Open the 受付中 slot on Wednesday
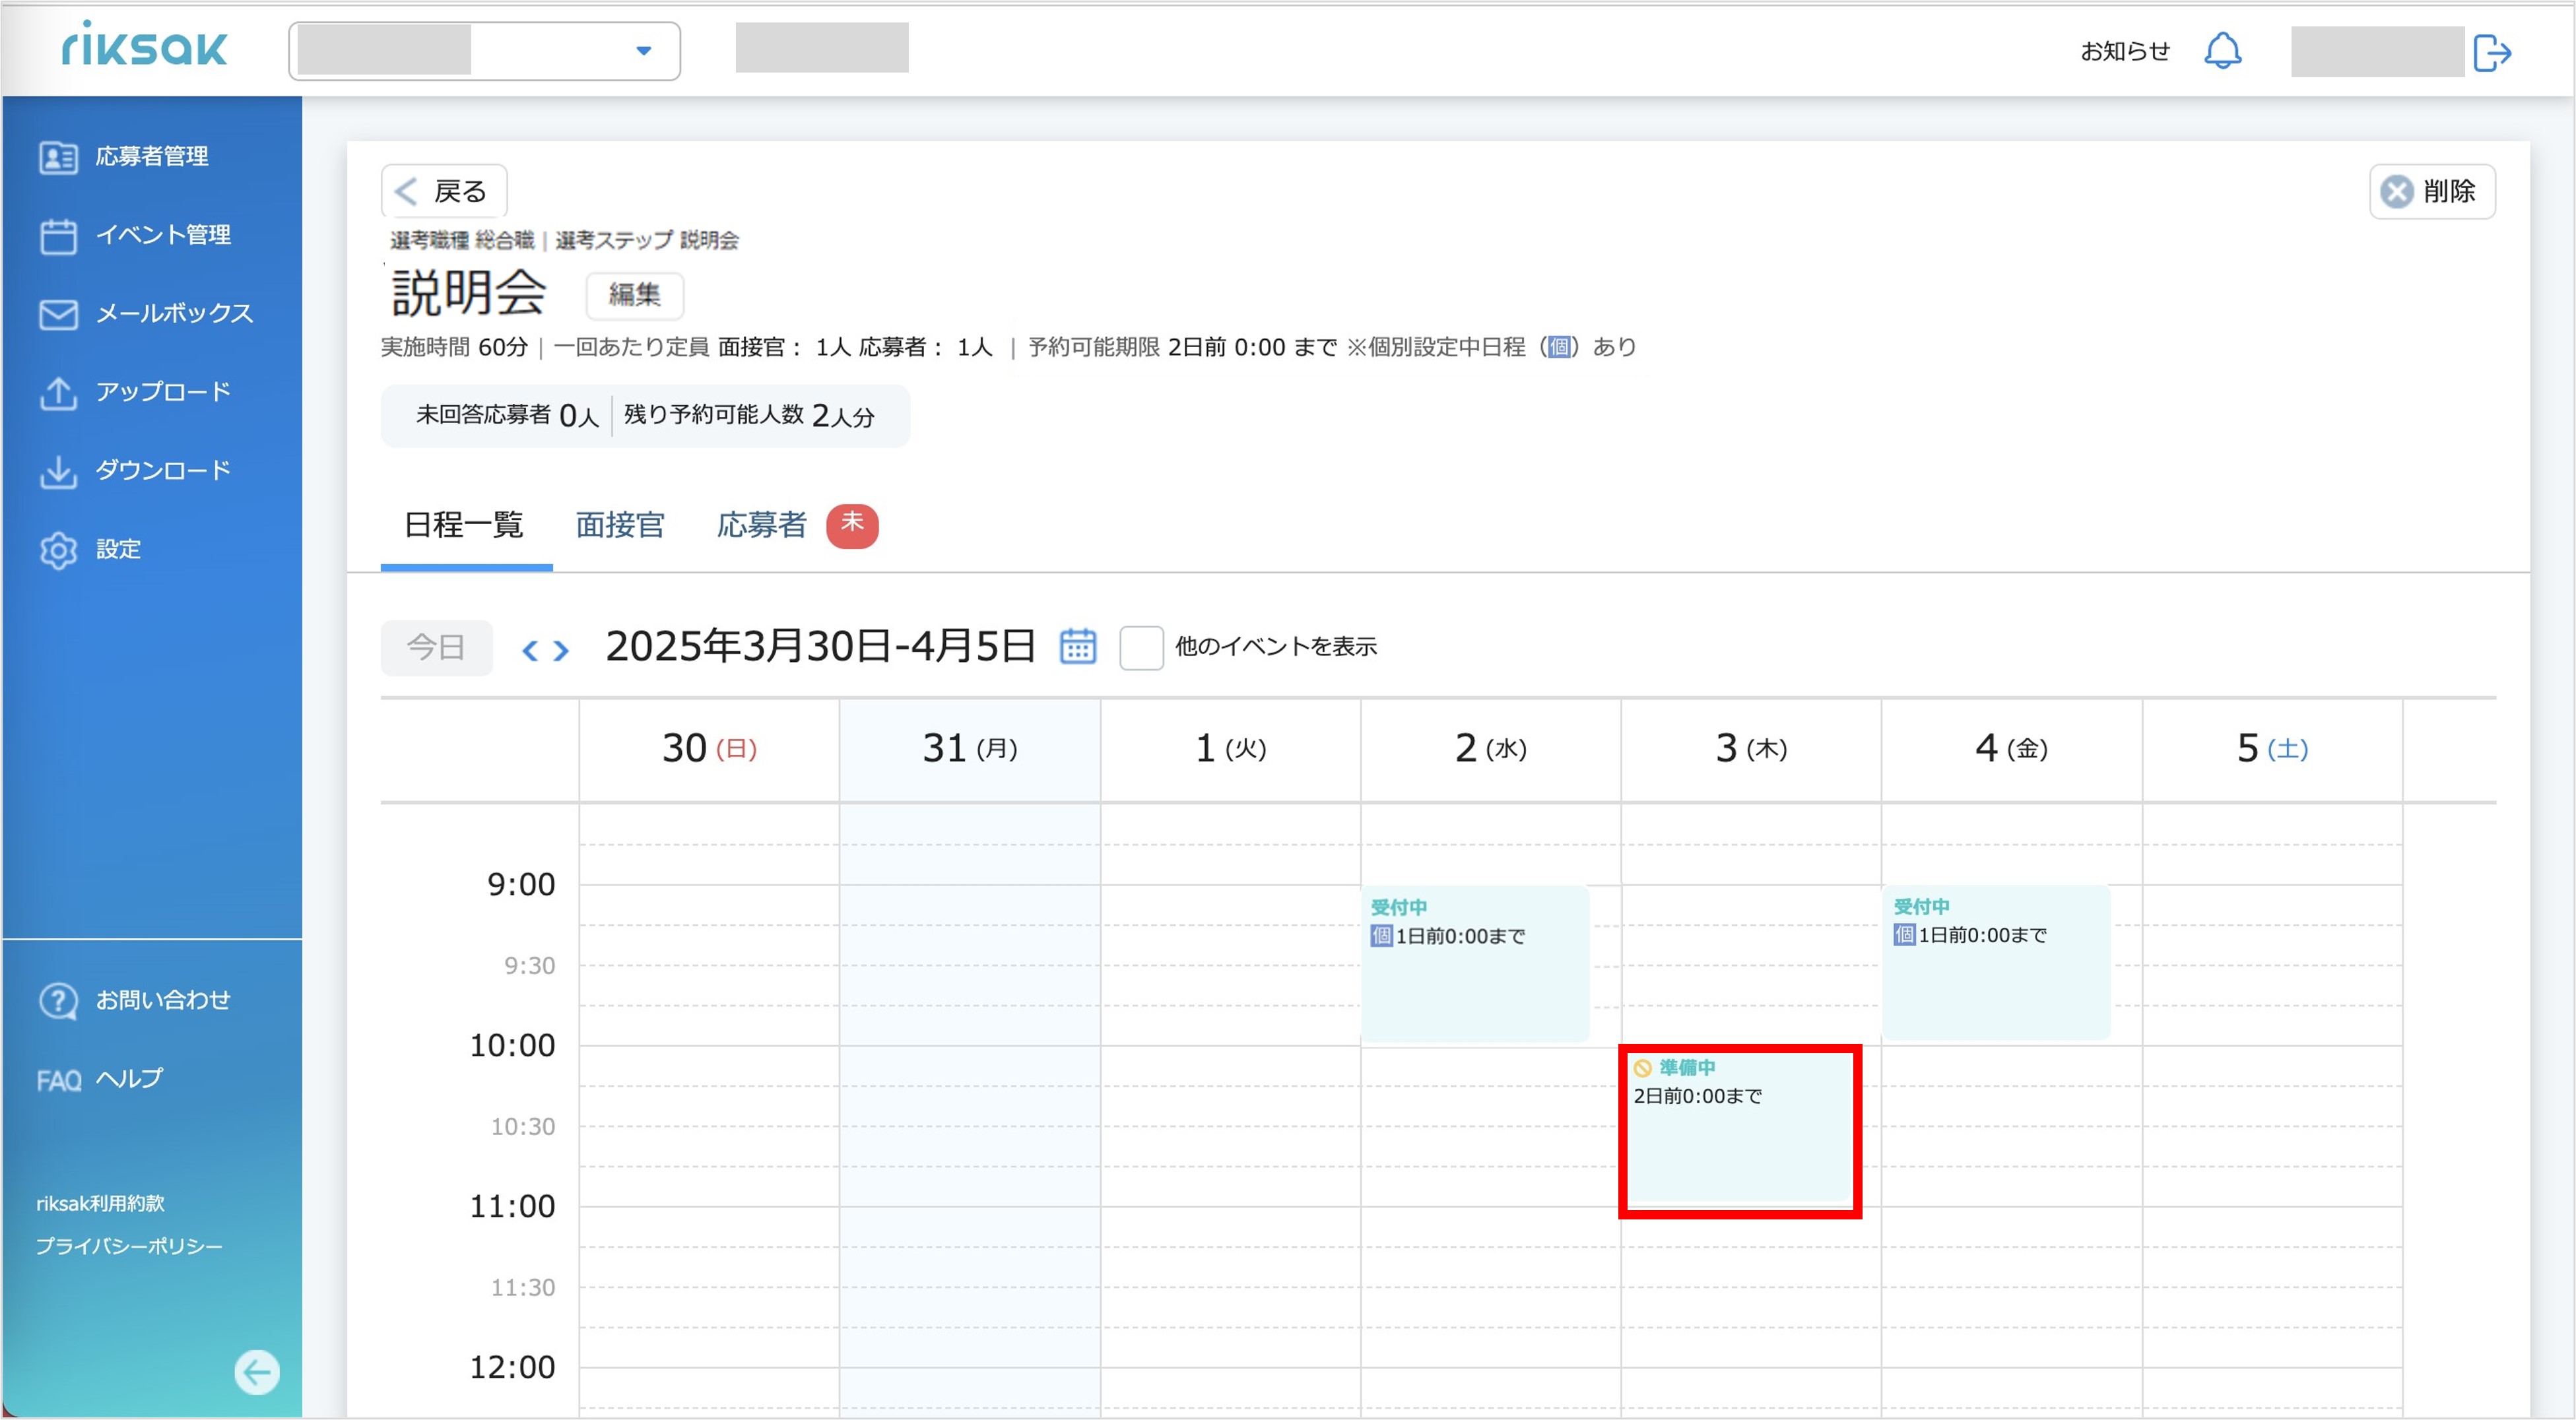2576x1420 pixels. click(x=1475, y=964)
